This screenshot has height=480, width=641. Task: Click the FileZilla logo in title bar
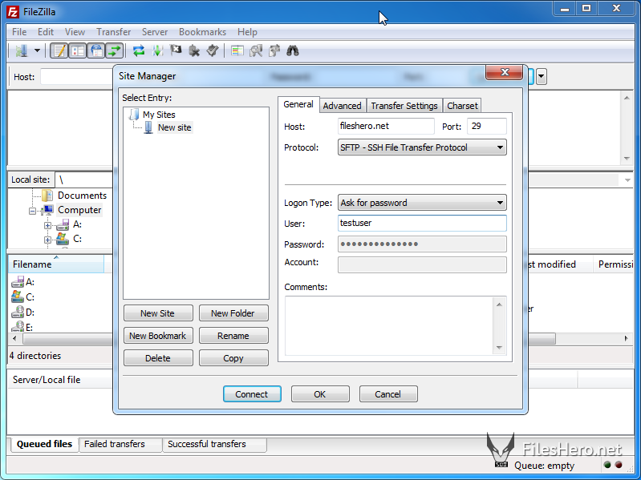pos(13,12)
